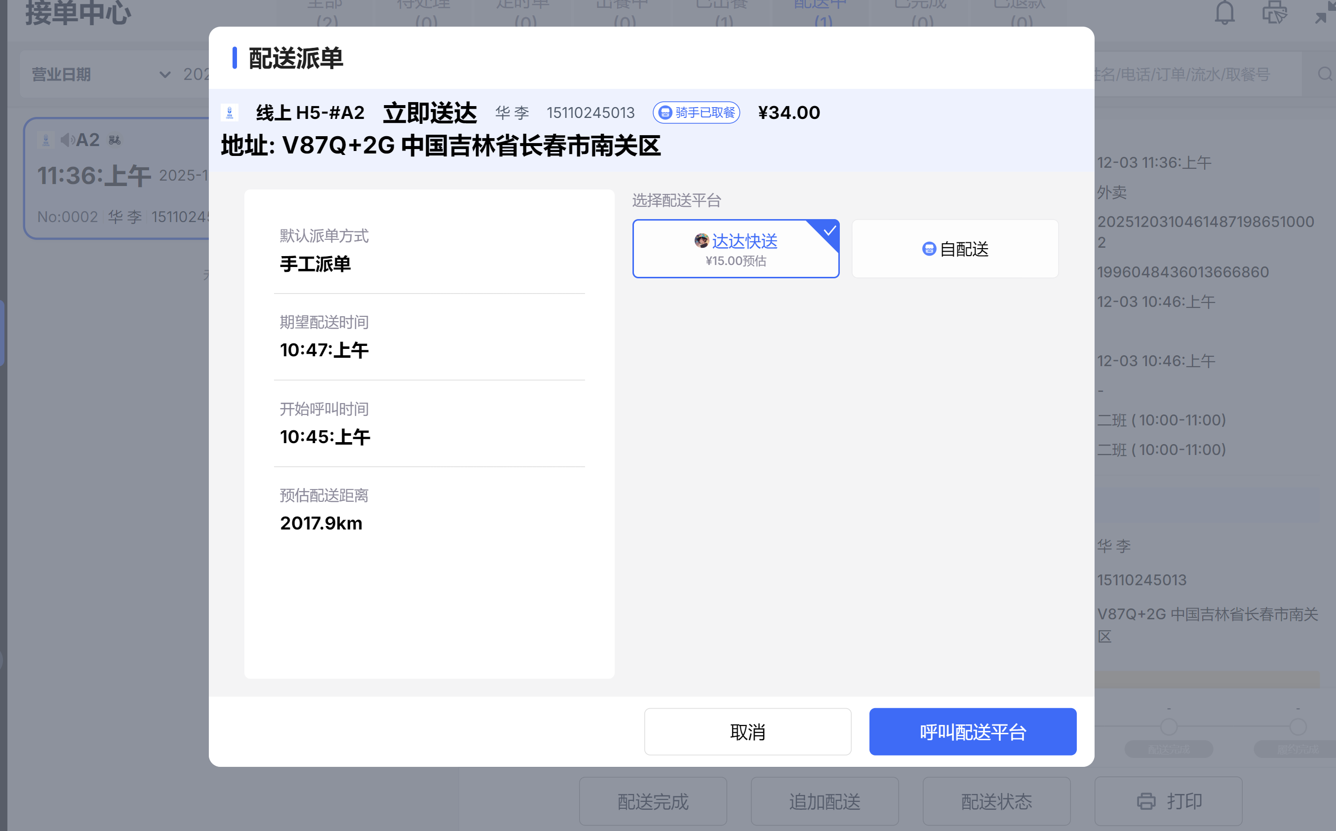Click the delivery progress step circle
The image size is (1336, 831).
click(1168, 726)
